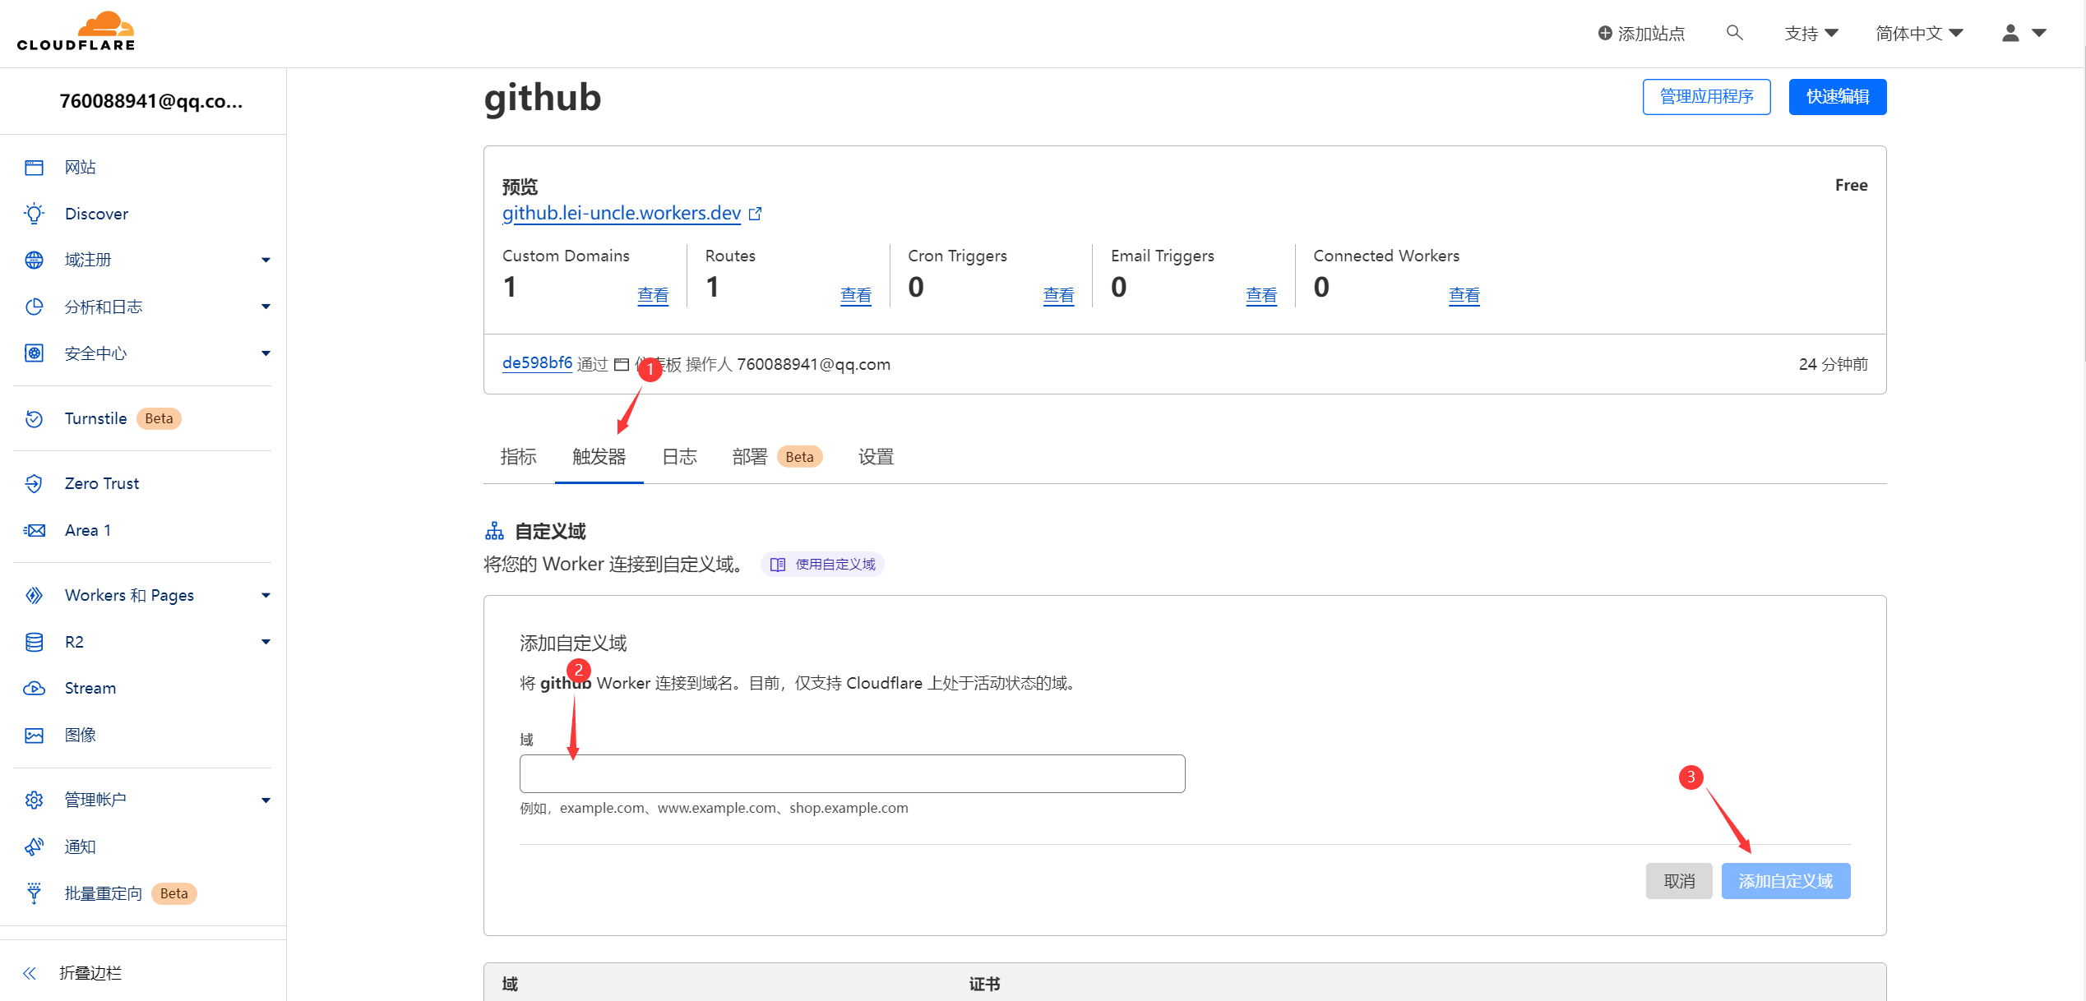Click the 管理应用程序 button
The height and width of the screenshot is (1001, 2086).
[1706, 97]
